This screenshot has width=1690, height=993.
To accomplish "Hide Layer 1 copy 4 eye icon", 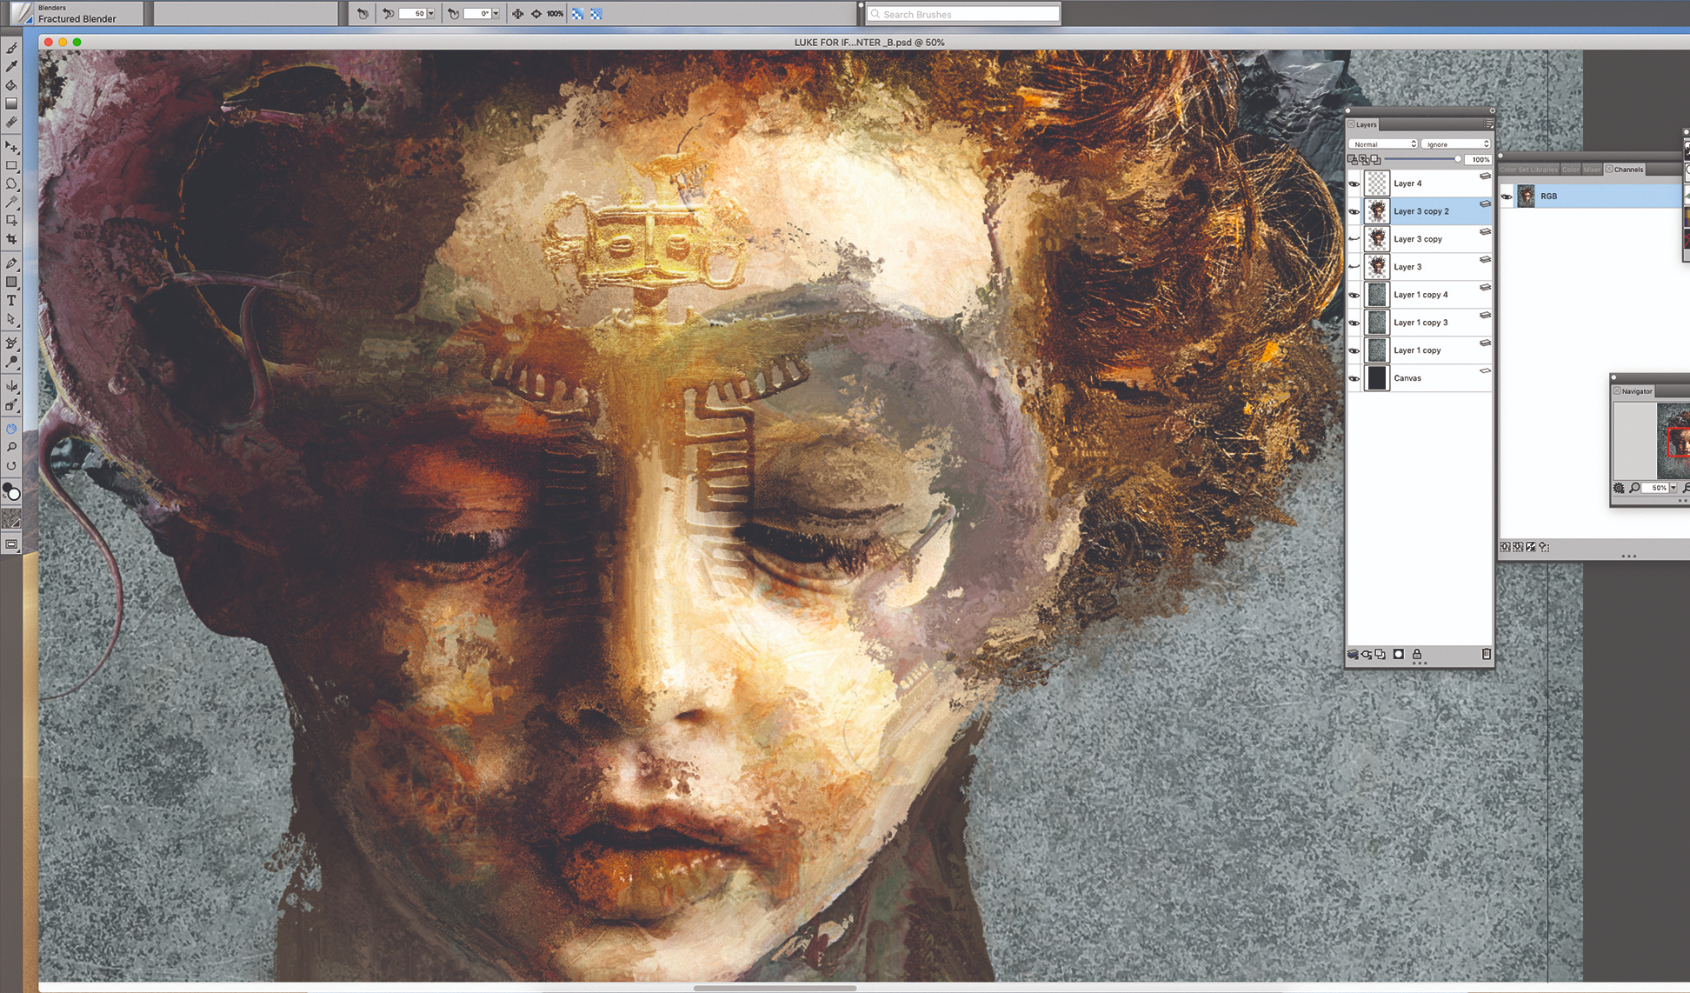I will (x=1354, y=295).
